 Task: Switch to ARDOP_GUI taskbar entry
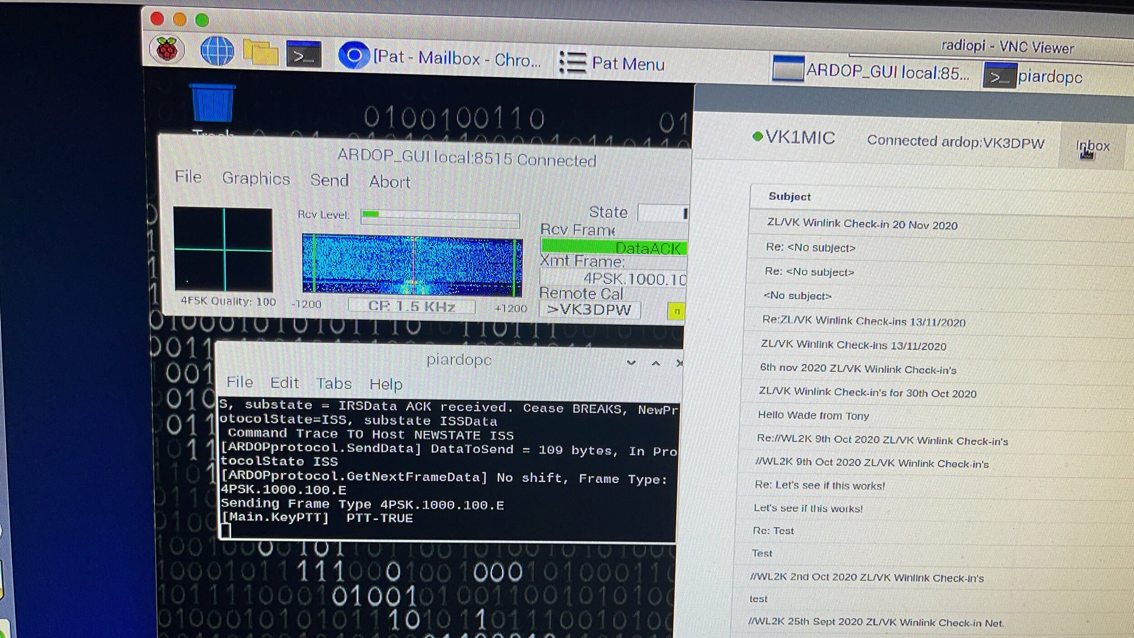coord(871,72)
